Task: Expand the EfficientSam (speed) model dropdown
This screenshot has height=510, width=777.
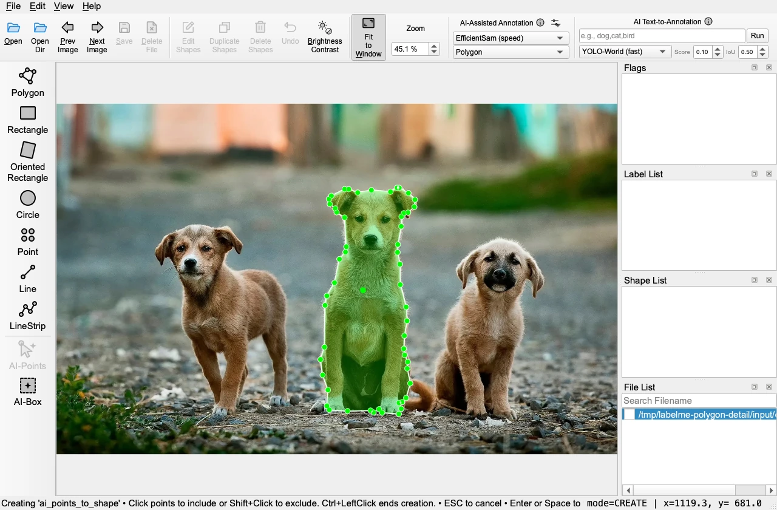Action: (x=511, y=38)
